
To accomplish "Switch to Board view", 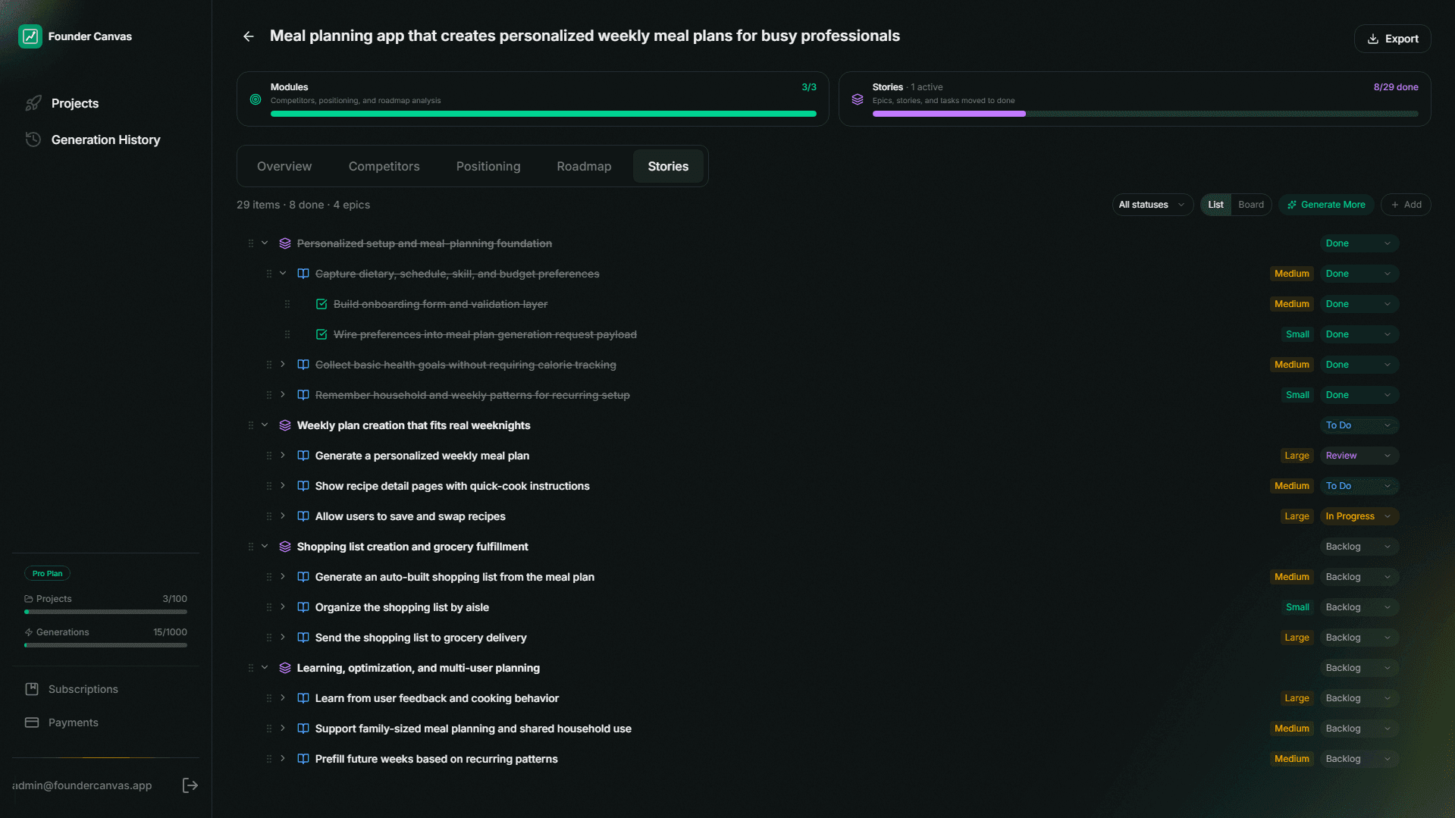I will coord(1250,205).
